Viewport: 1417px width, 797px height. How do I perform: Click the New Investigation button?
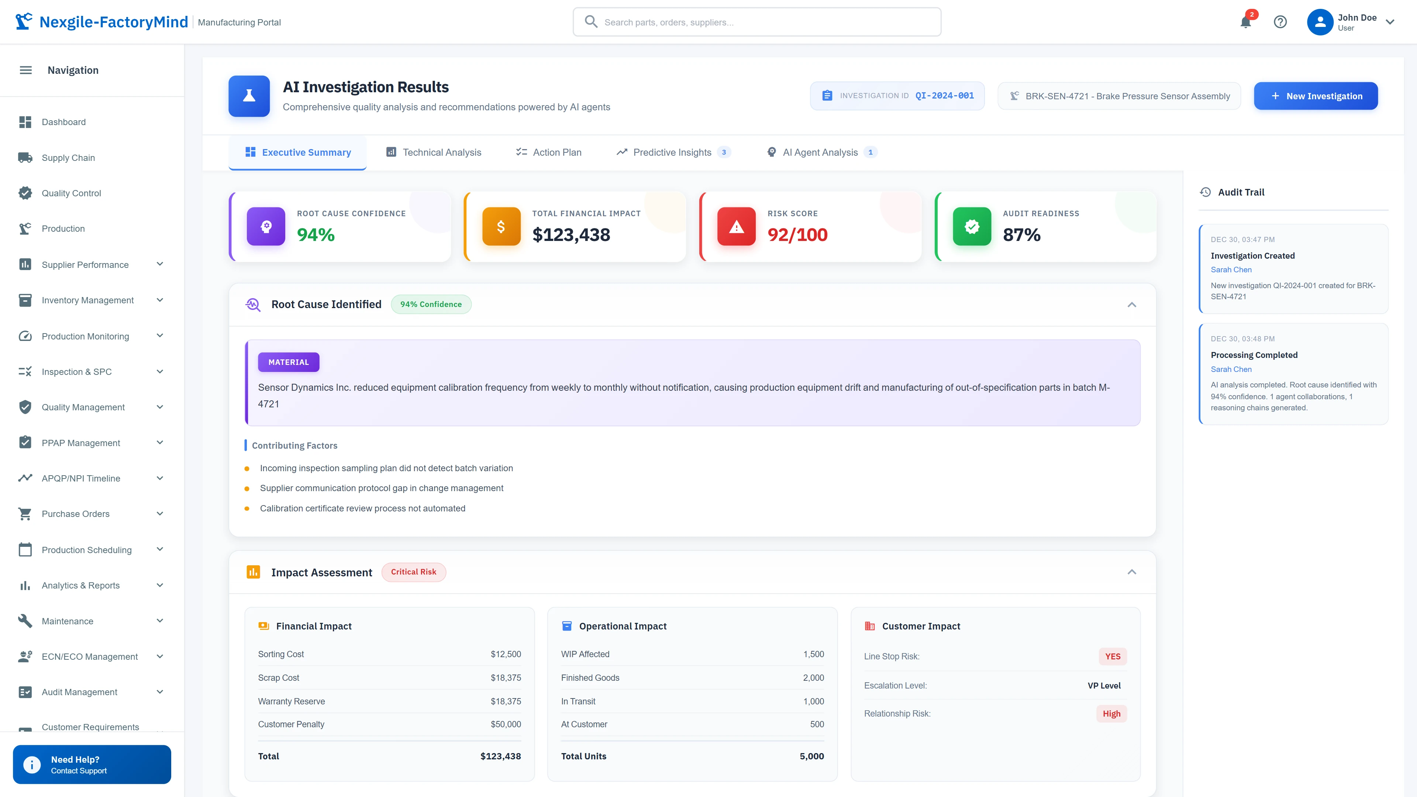pyautogui.click(x=1316, y=96)
